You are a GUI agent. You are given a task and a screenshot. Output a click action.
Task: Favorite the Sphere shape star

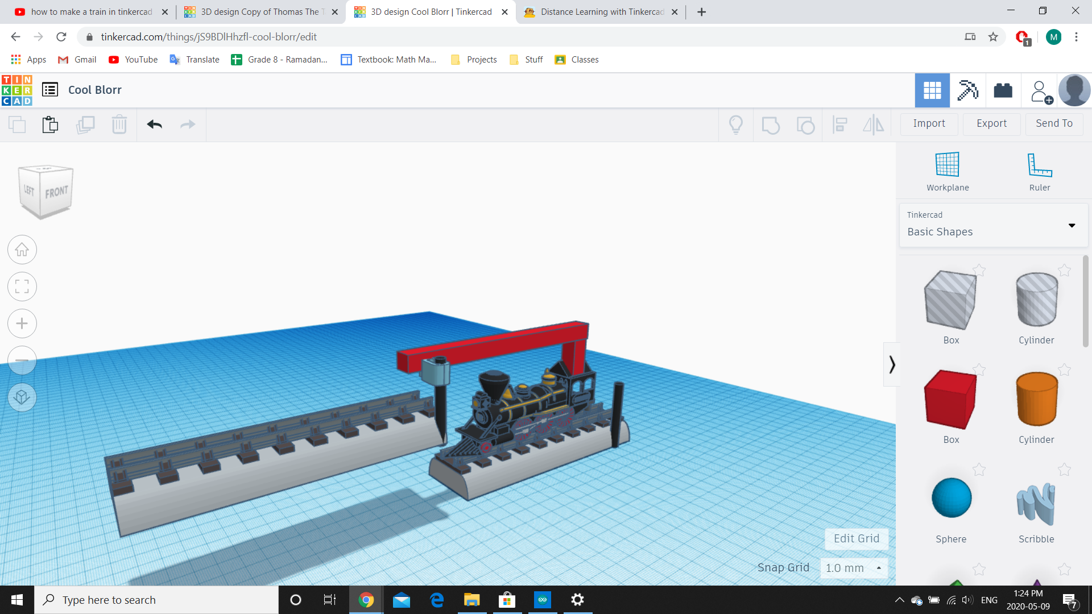[x=979, y=470]
